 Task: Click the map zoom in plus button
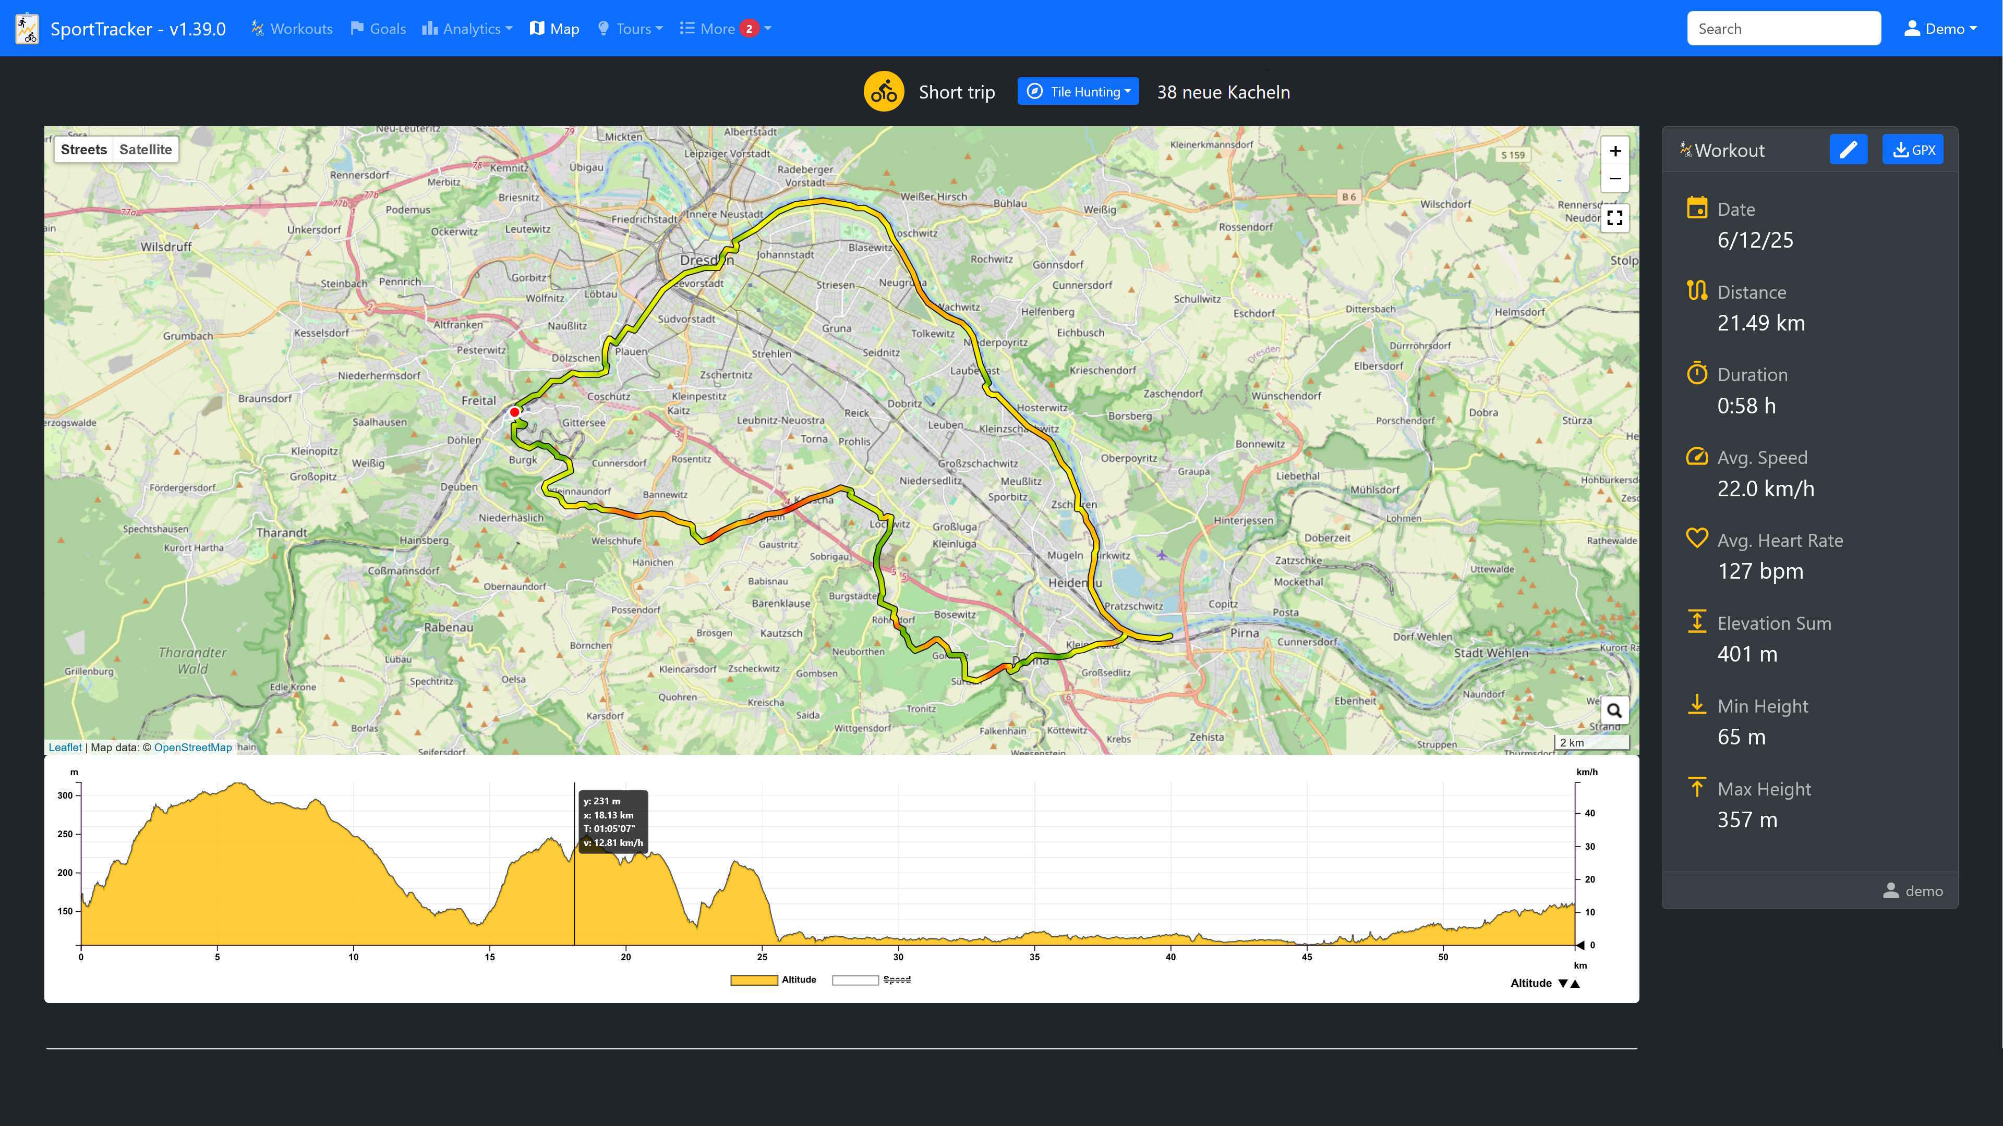(x=1614, y=151)
